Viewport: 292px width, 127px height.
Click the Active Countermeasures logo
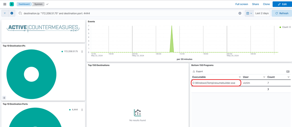43,28
